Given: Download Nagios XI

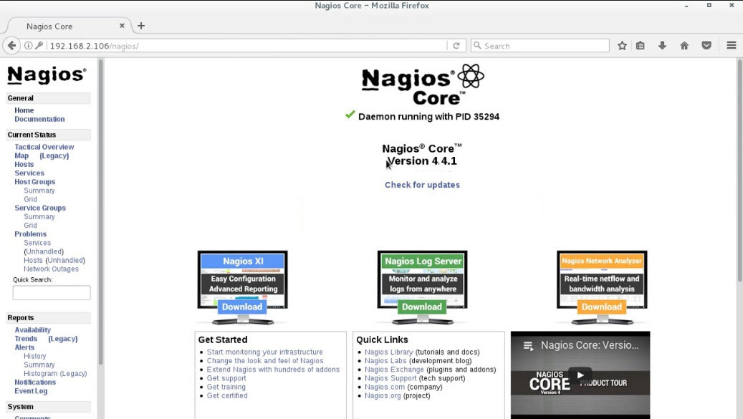Looking at the screenshot, I should pyautogui.click(x=242, y=307).
